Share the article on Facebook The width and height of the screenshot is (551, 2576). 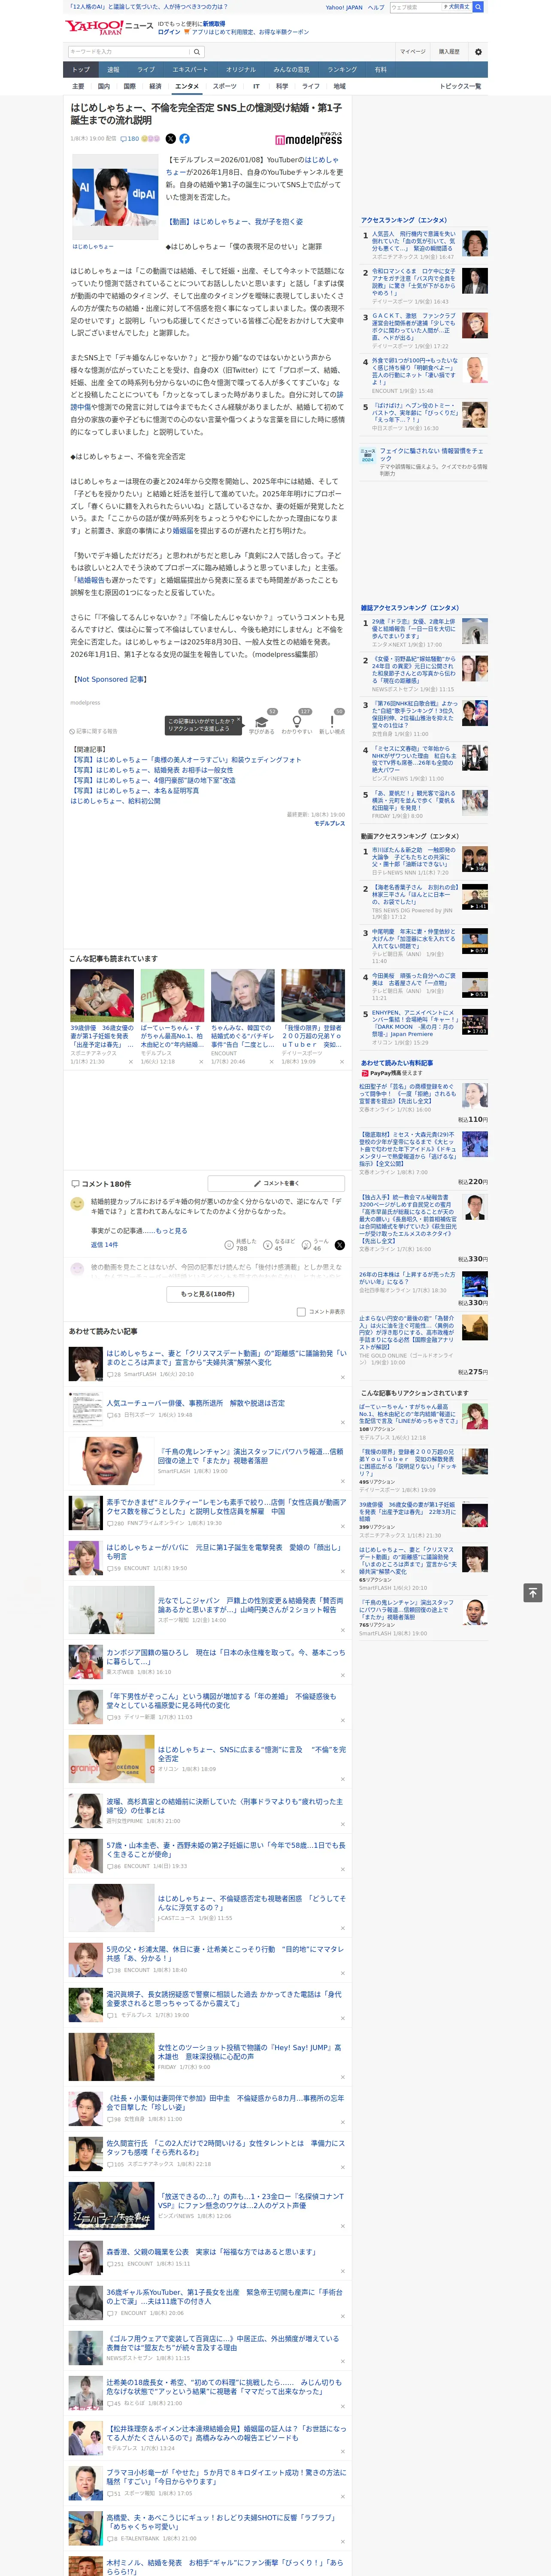184,139
